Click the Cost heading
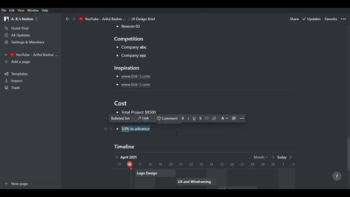This screenshot has width=350, height=197. 120,103
